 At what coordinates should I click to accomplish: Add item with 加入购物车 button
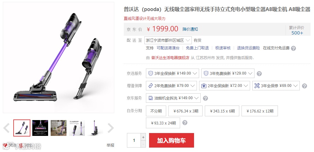pos(172,140)
